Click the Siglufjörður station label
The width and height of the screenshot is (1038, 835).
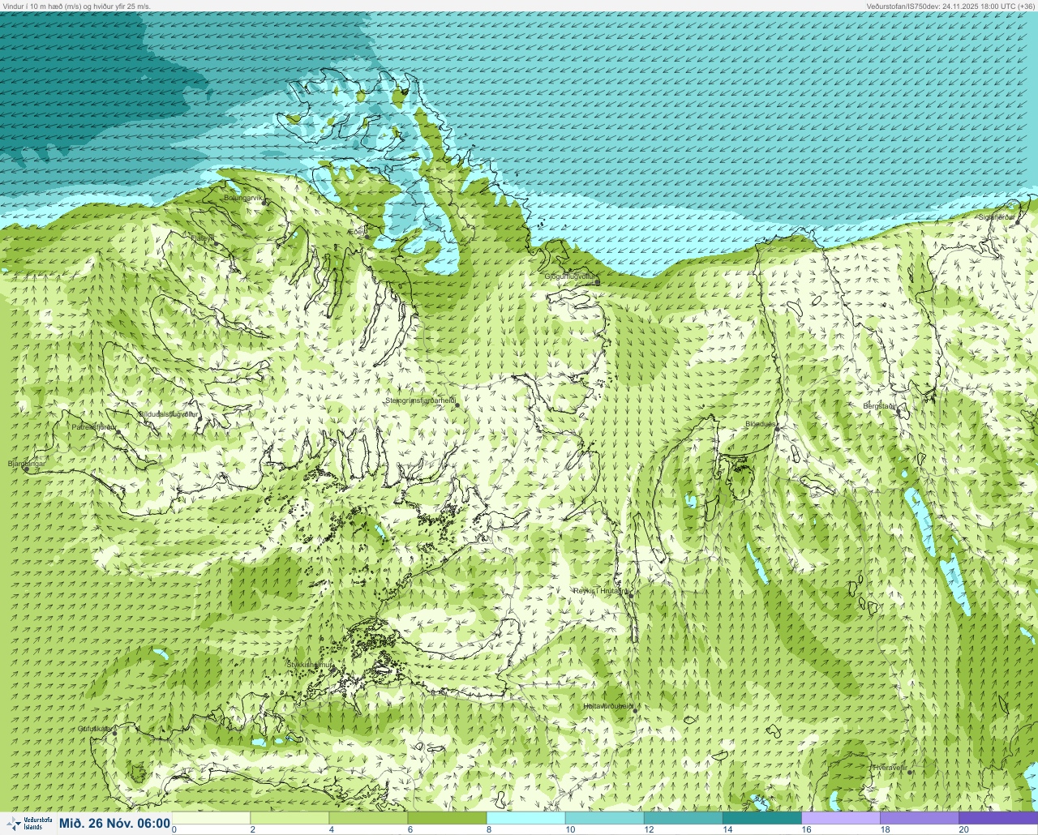[x=997, y=217]
